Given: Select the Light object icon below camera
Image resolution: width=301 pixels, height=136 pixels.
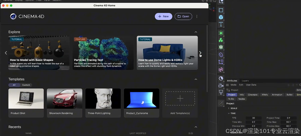Looking at the screenshot, I should [221, 92].
